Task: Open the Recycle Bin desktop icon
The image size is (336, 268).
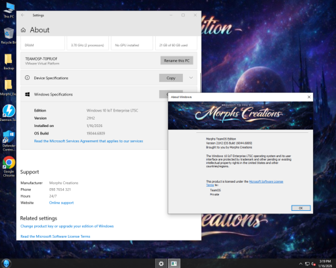Action: [x=9, y=36]
